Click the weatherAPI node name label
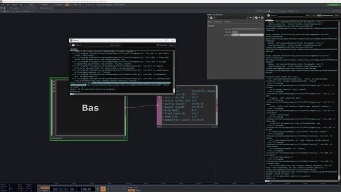 pyautogui.click(x=56, y=138)
